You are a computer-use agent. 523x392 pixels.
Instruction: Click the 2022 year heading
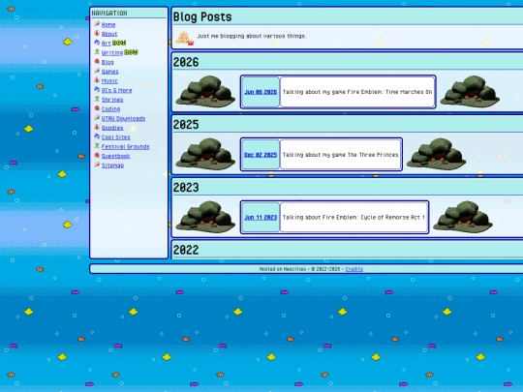[186, 251]
